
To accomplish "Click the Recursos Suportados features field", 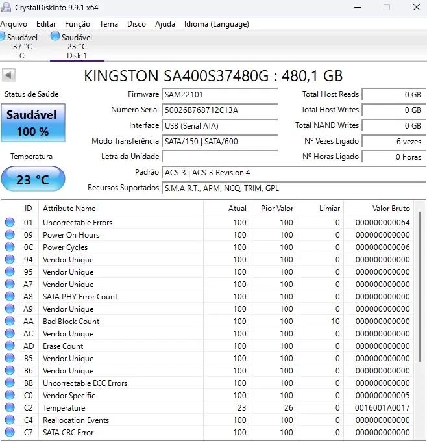I will click(x=293, y=188).
